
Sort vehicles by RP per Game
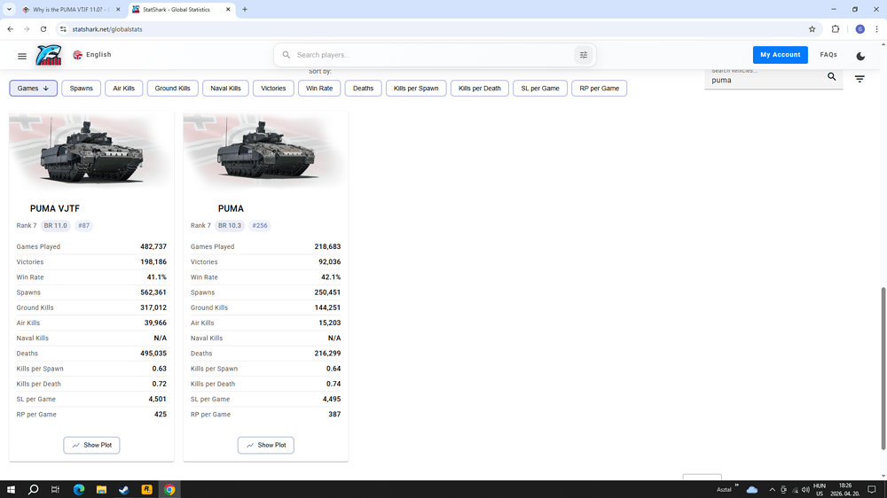pos(599,89)
